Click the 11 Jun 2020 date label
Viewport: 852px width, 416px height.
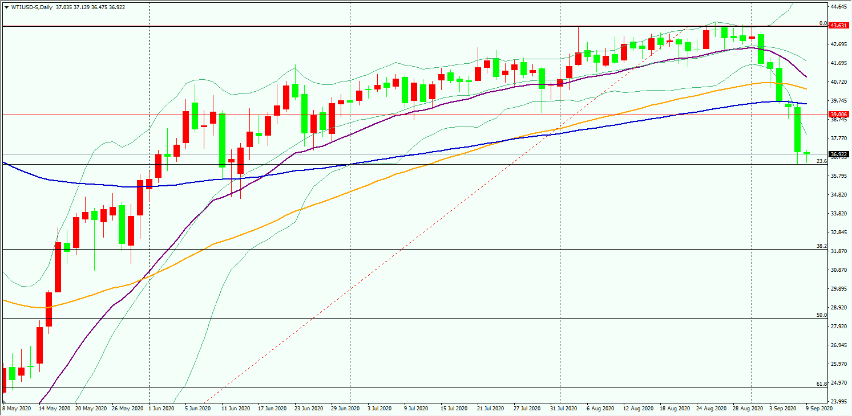[236, 409]
